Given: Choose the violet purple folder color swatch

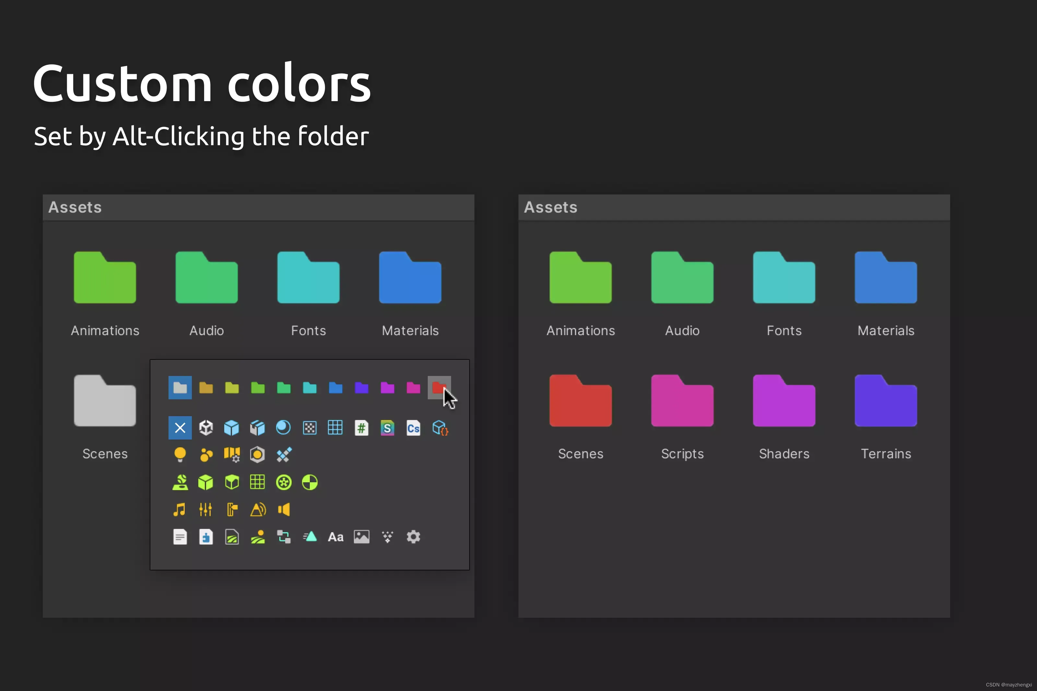Looking at the screenshot, I should tap(387, 387).
